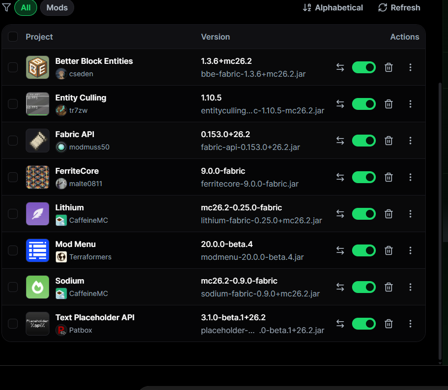
Task: Disable the FerriteCore toggle
Action: pos(364,177)
